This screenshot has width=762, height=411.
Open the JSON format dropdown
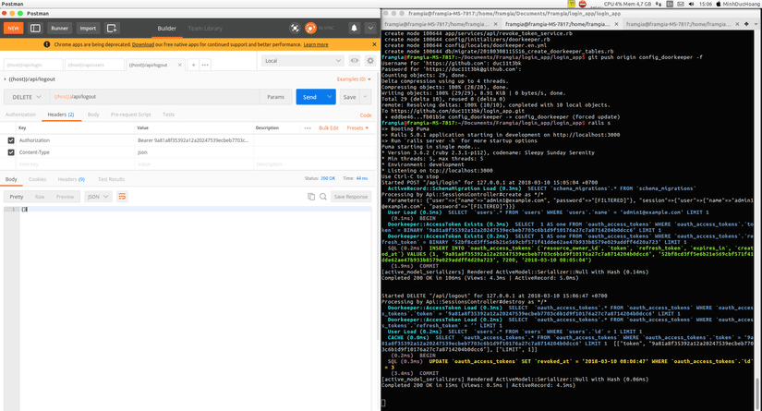pyautogui.click(x=98, y=197)
